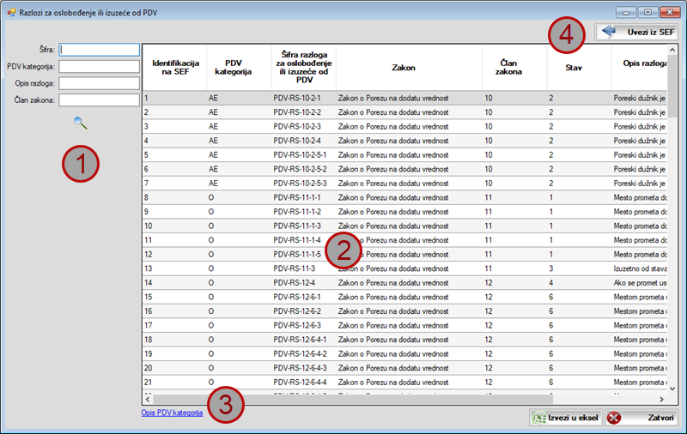Select cell PDV-RS-10-2-5-2
This screenshot has width=687, height=434.
(304, 169)
